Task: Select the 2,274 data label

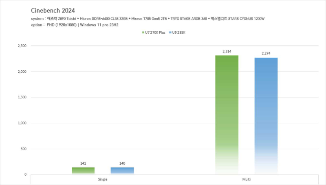Action: (266, 53)
